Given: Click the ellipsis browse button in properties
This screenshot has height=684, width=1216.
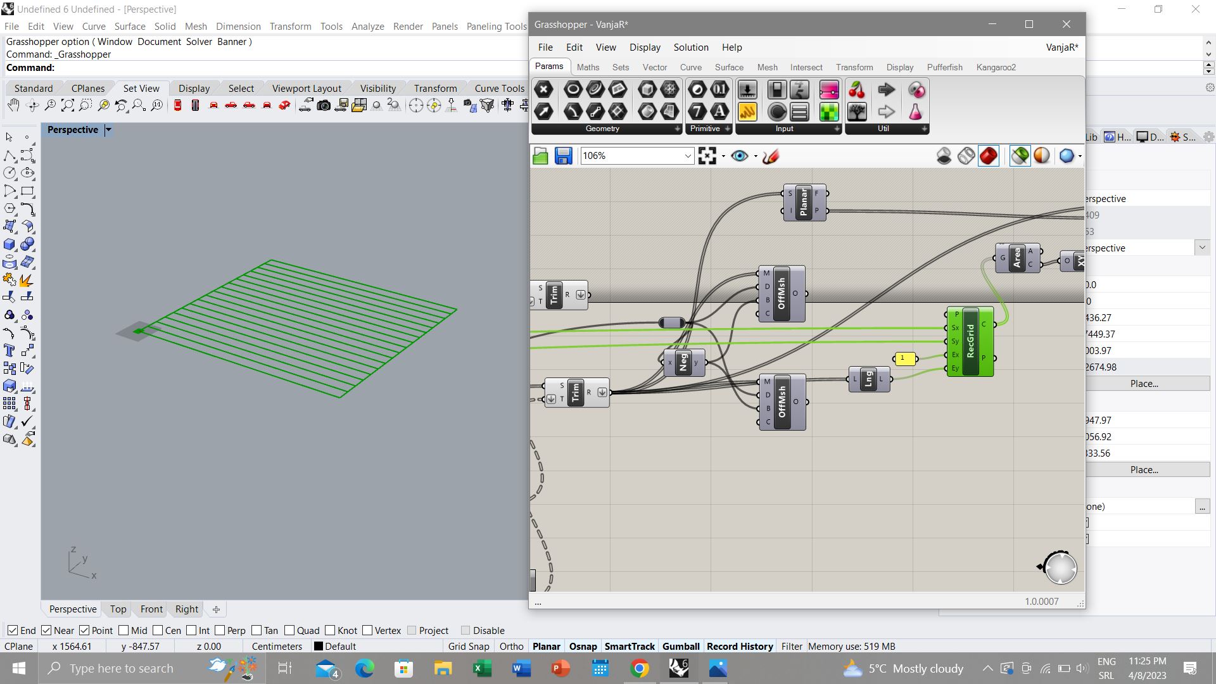Looking at the screenshot, I should tap(1202, 507).
